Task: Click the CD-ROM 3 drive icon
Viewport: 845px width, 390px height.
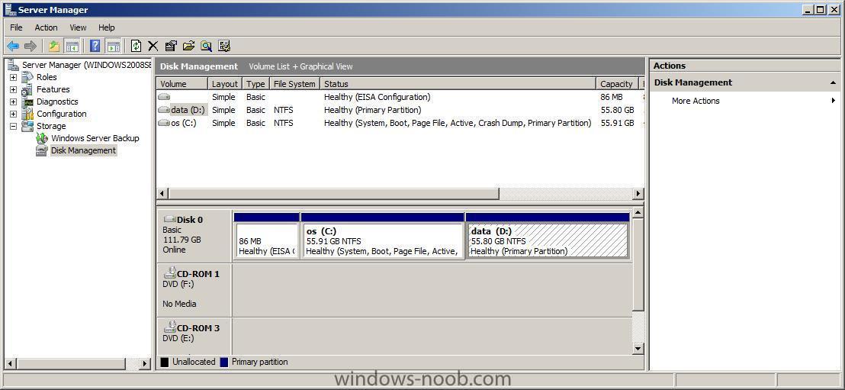Action: 170,327
